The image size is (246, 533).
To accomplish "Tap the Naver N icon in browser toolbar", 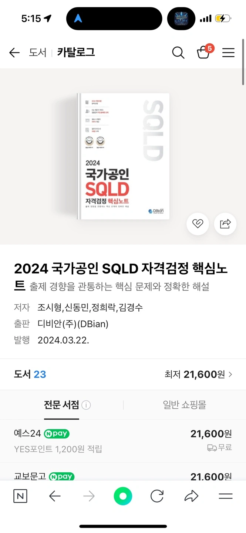I will (20, 496).
